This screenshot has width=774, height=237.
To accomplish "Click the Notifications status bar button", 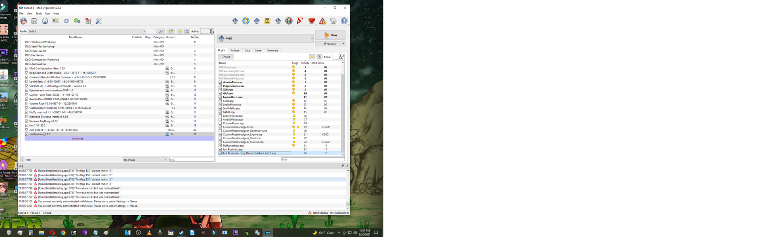I will click(x=318, y=212).
